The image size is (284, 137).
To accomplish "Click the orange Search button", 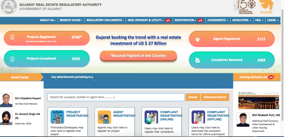I will [193, 97].
